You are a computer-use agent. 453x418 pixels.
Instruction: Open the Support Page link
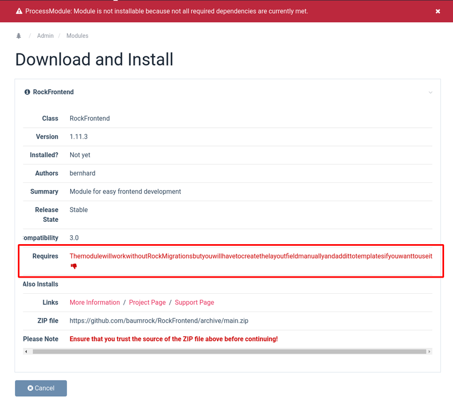[194, 303]
